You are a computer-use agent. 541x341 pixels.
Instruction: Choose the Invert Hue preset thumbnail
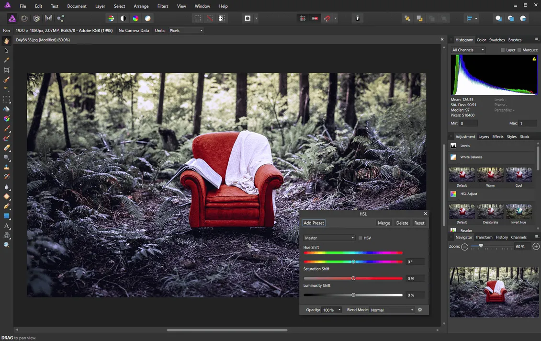tap(519, 211)
